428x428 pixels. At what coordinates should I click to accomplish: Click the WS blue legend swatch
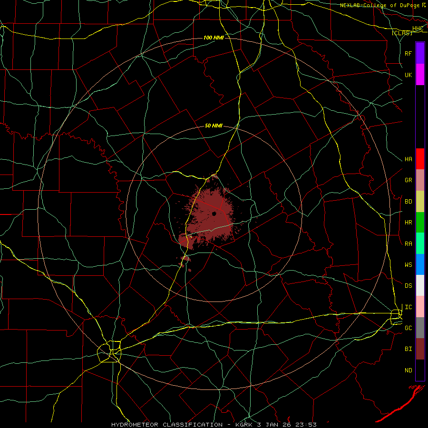[420, 264]
